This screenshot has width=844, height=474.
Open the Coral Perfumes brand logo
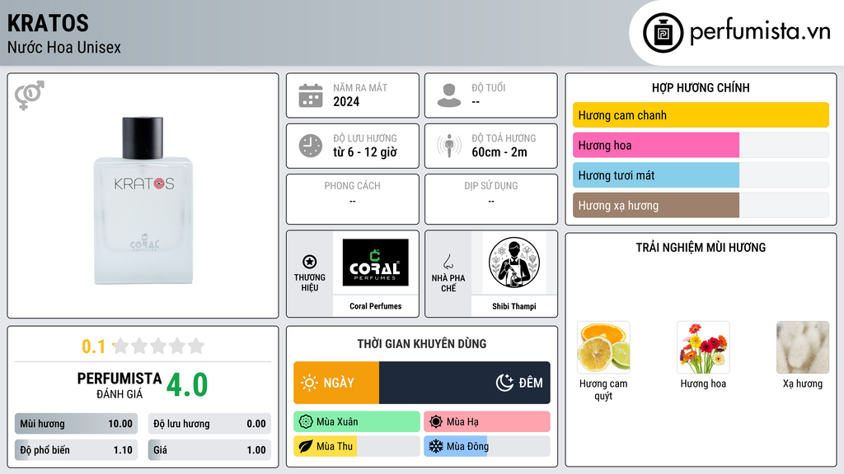coord(375,263)
